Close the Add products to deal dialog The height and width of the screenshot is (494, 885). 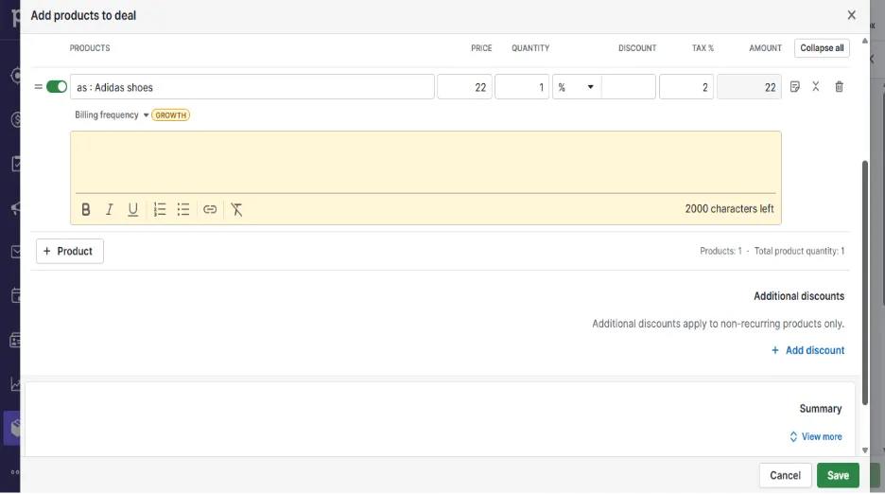851,15
